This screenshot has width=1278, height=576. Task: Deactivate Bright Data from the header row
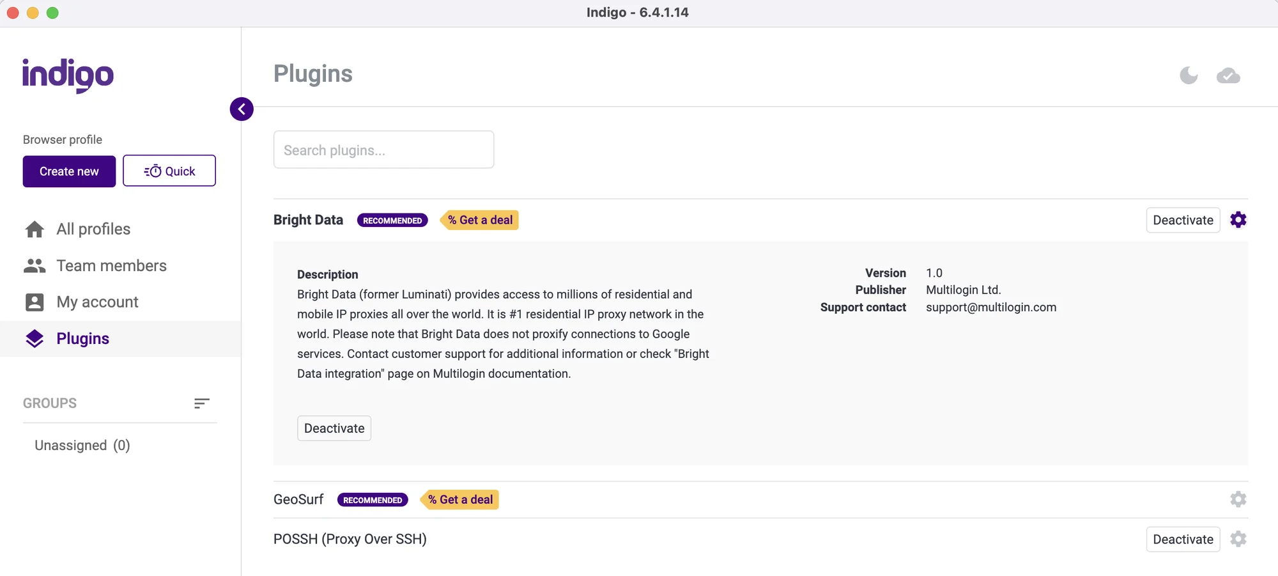pyautogui.click(x=1183, y=220)
